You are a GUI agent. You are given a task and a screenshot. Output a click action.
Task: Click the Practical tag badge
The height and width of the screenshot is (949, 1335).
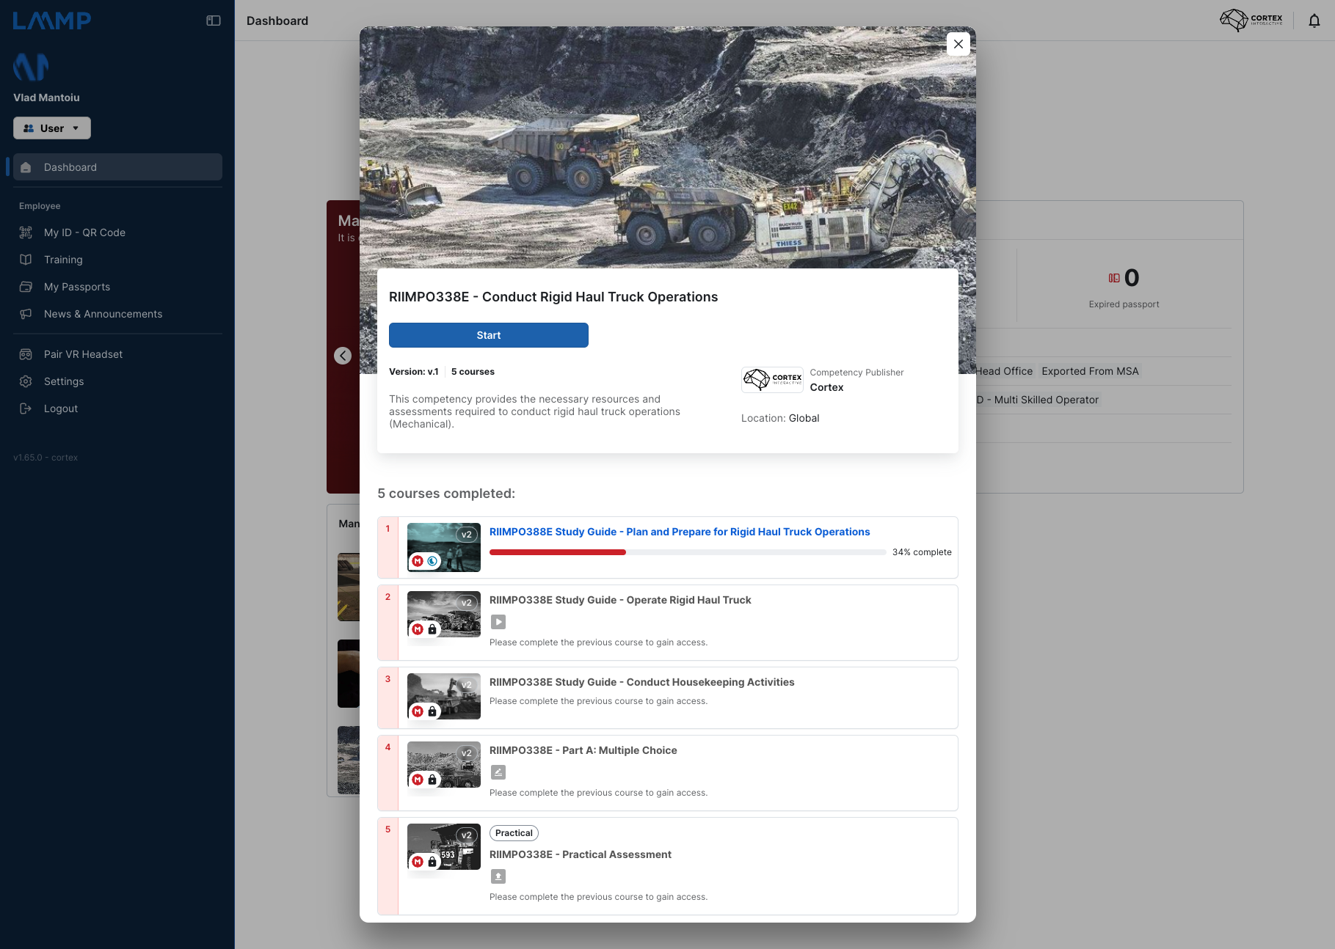coord(514,833)
